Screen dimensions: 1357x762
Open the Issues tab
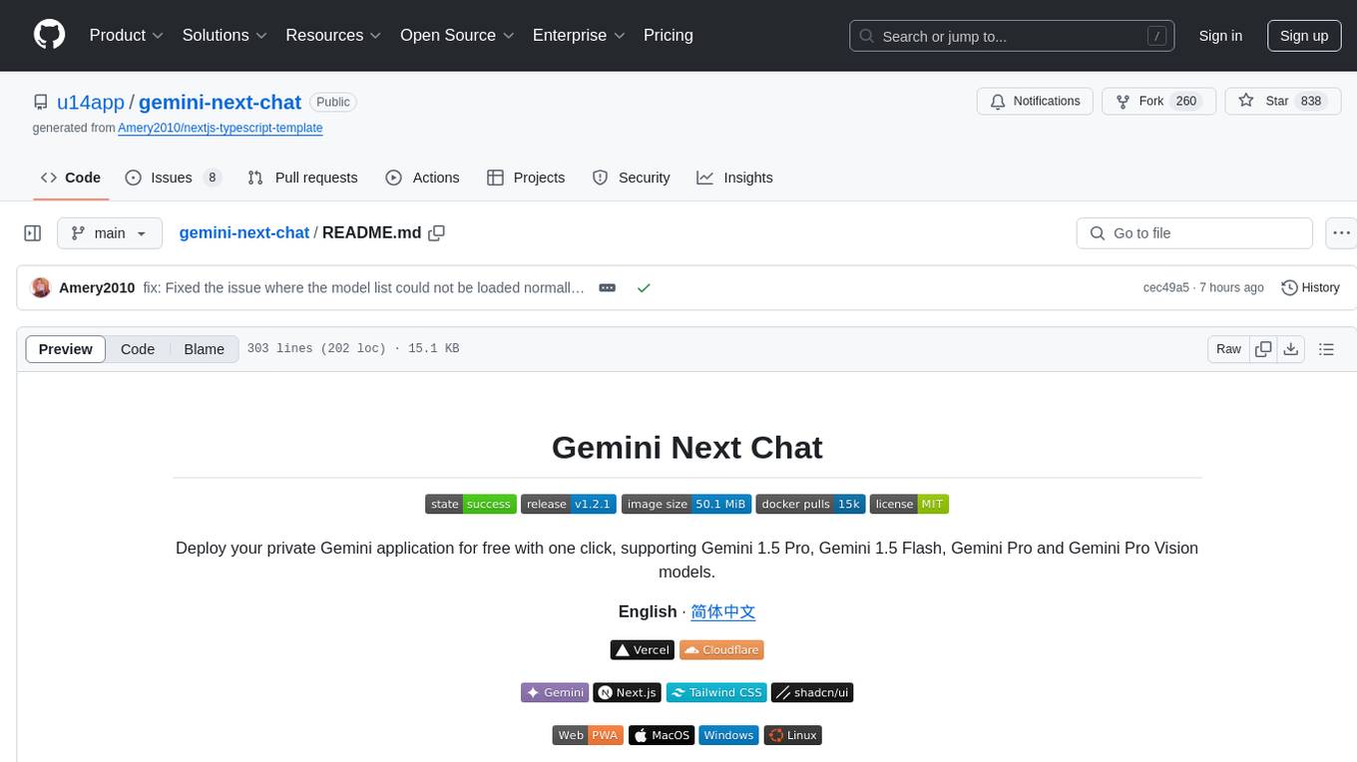pos(173,178)
